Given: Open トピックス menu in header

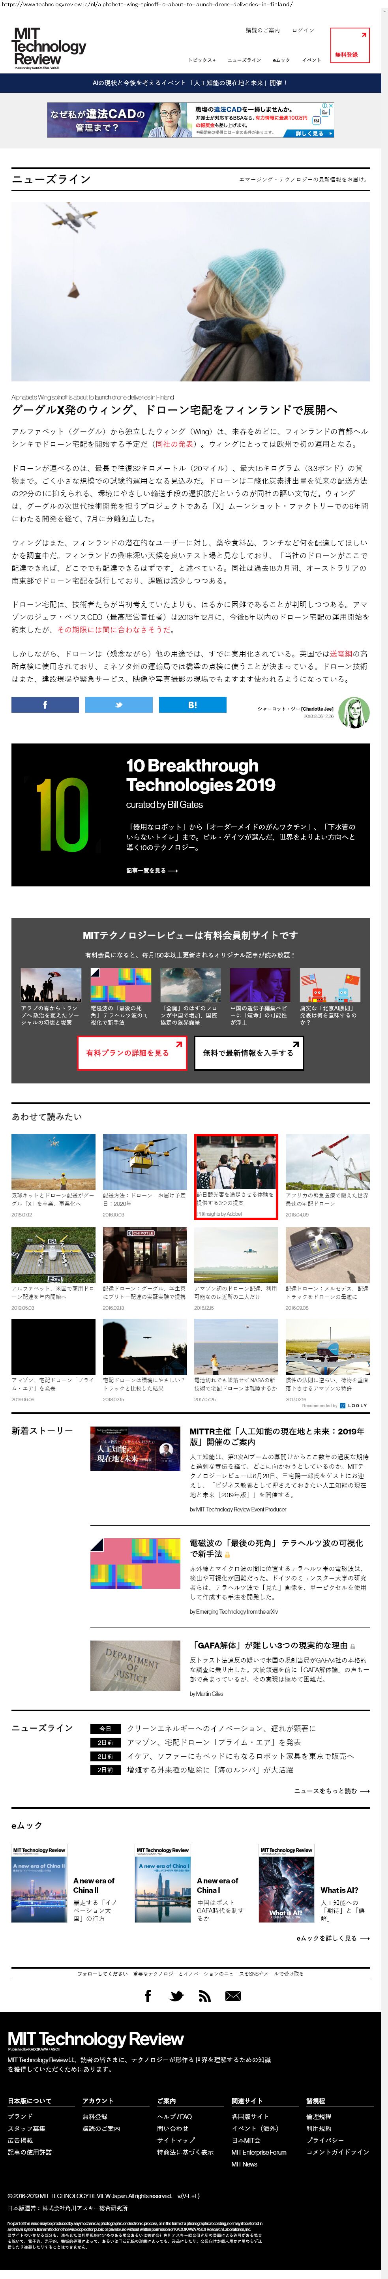Looking at the screenshot, I should tap(202, 60).
